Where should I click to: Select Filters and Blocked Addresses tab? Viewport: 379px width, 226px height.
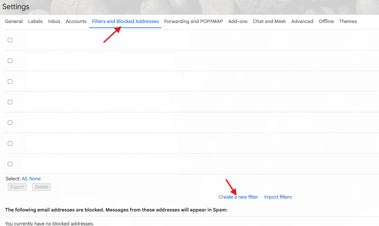(125, 21)
